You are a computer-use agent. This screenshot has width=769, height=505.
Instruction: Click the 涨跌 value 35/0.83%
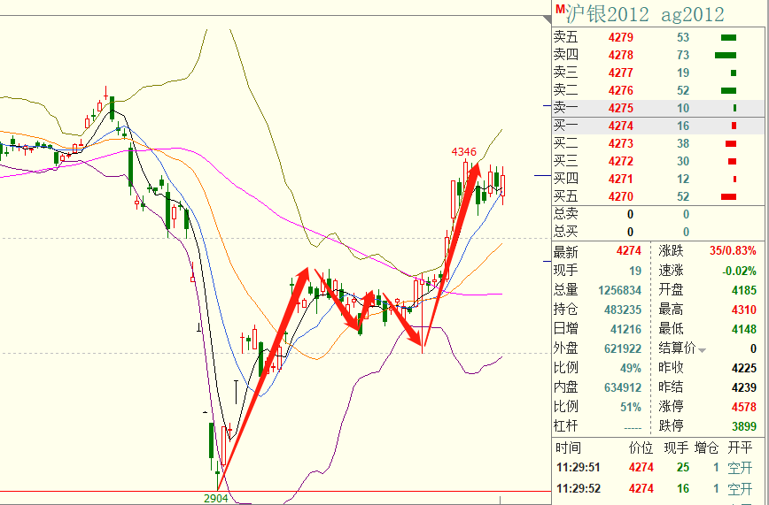point(733,251)
